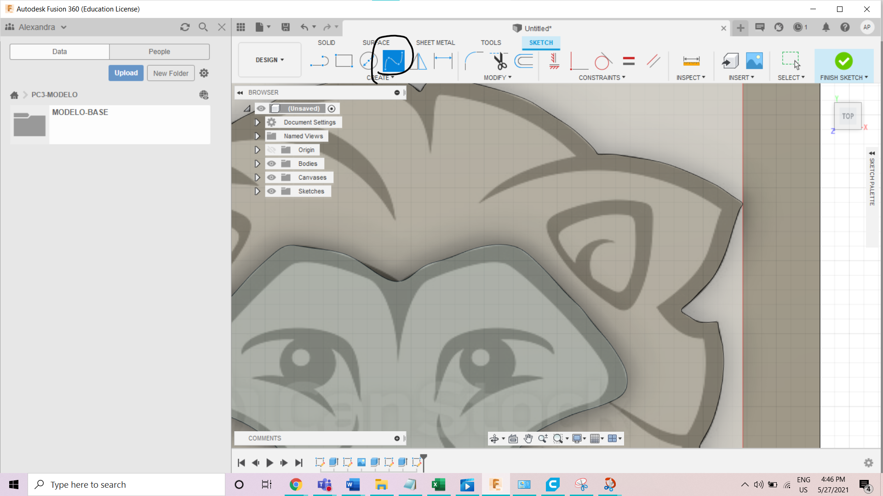Switch to the SHEET METAL tab

tap(435, 43)
